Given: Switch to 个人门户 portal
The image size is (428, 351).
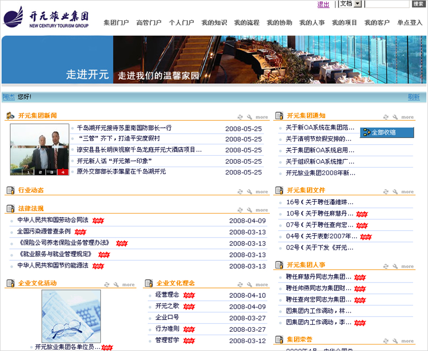Looking at the screenshot, I should [182, 23].
